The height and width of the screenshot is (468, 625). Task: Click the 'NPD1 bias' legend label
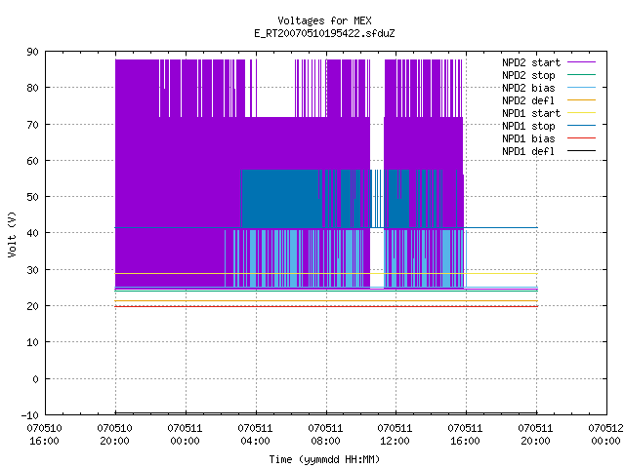pos(528,138)
